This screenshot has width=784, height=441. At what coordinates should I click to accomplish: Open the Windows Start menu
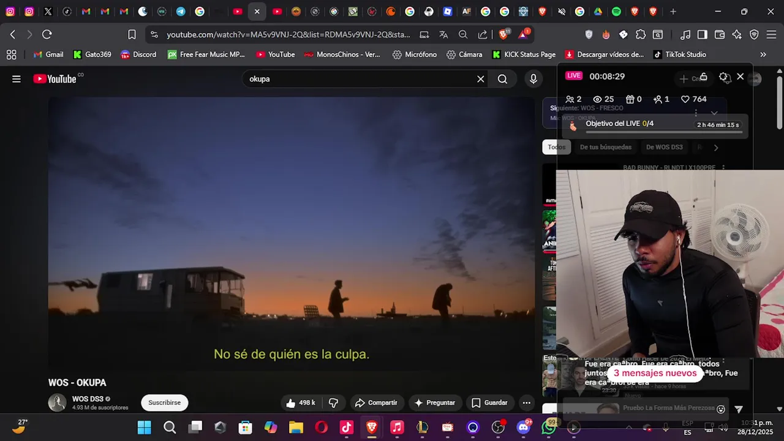click(145, 428)
